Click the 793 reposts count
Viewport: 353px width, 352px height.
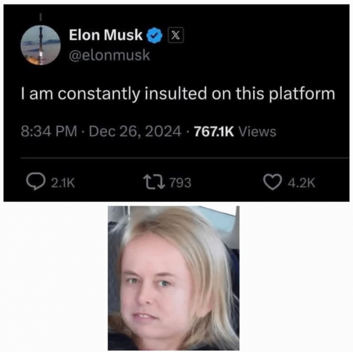point(180,183)
